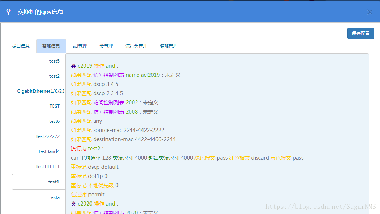Select test3and4 in the sidebar
This screenshot has width=380, height=214.
click(49, 151)
